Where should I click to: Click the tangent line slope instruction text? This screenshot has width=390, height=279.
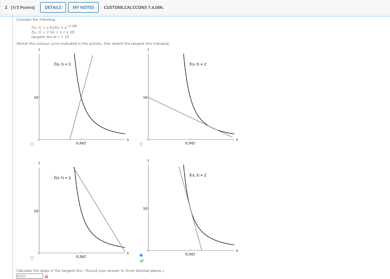(89, 270)
